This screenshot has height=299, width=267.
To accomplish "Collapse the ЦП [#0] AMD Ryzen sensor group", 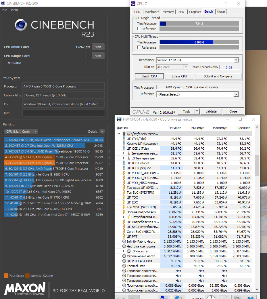I will pyautogui.click(x=119, y=134).
